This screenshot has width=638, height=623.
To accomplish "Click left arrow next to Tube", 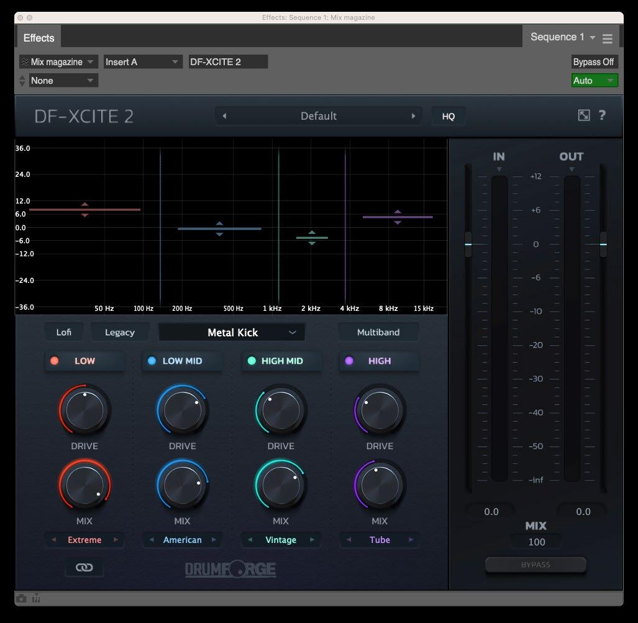I will pos(349,540).
